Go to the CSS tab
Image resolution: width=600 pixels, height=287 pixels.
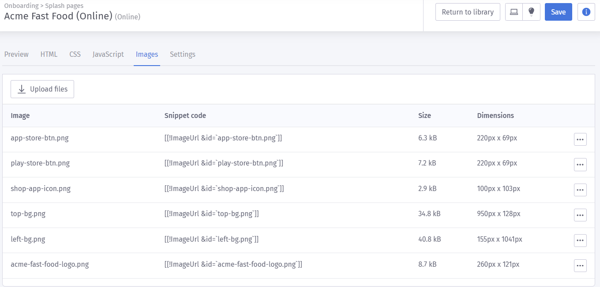coord(75,55)
